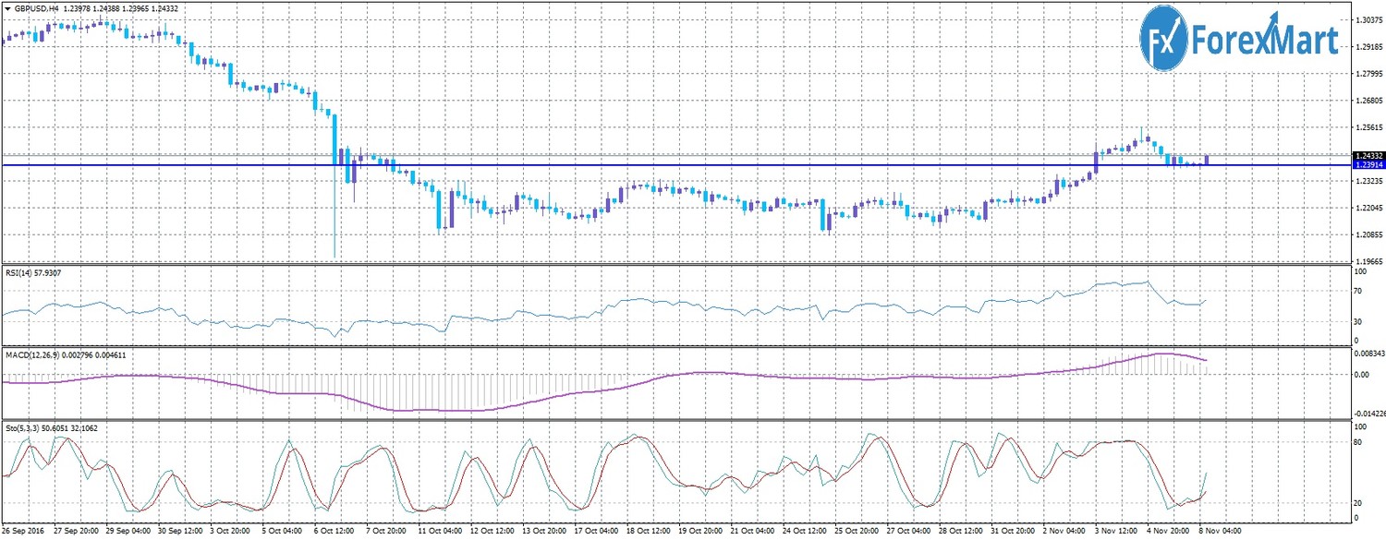Open the triangle menu beside GBPUSD,H4
Viewport: 1386px width, 540px height.
[8, 8]
